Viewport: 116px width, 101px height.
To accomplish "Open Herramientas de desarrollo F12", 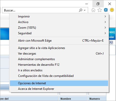I will (59, 65).
